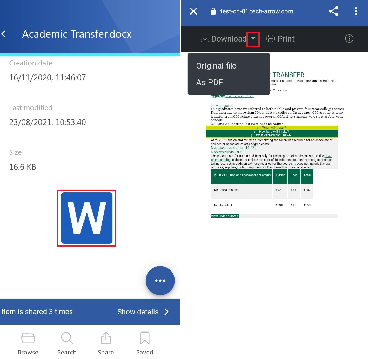Select the test-cd-01.tech-arrow.com address
Image resolution: width=368 pixels, height=359 pixels.
point(257,11)
